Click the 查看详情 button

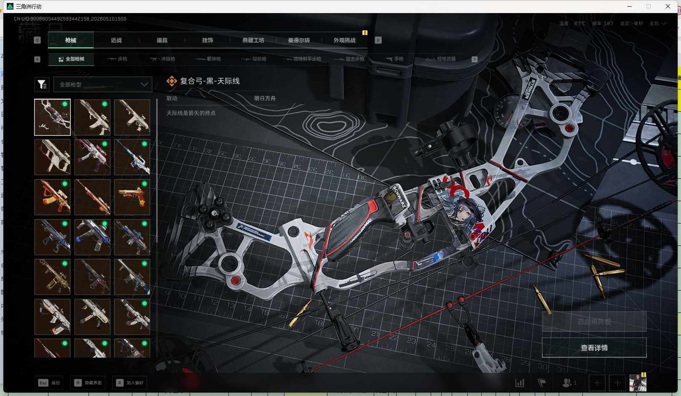pyautogui.click(x=594, y=348)
